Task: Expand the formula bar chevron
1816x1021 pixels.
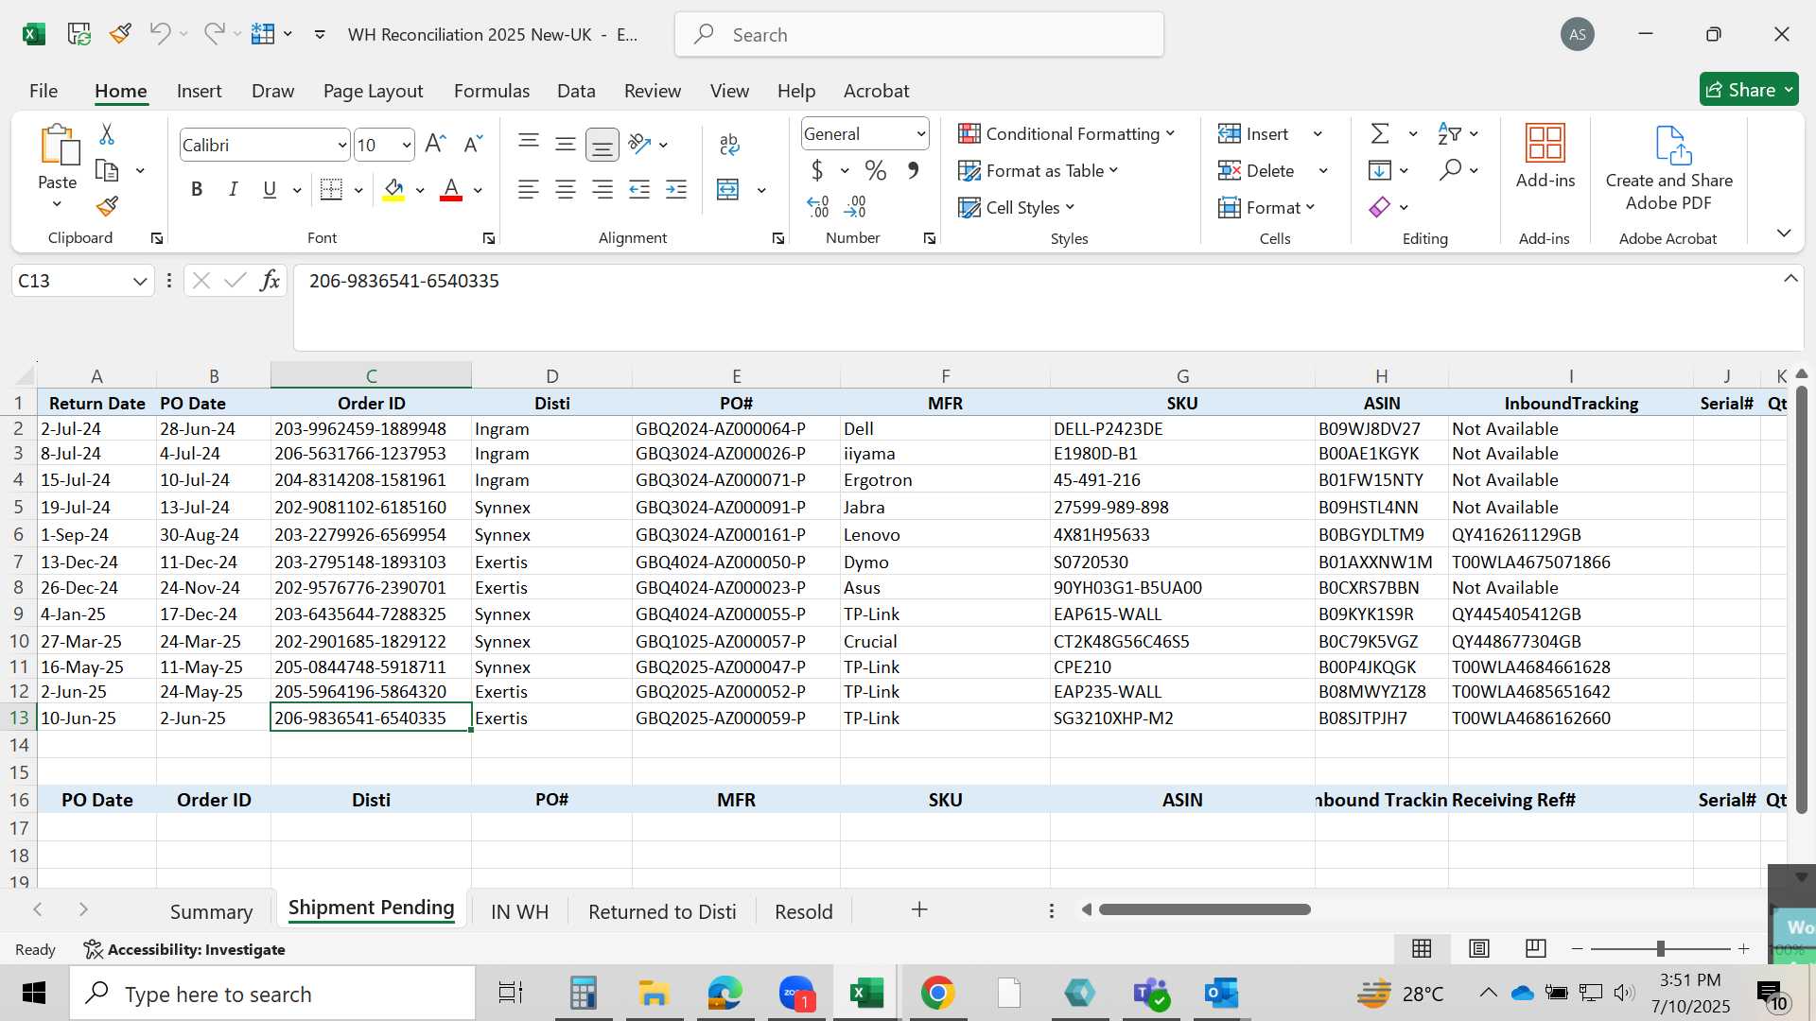Action: point(1790,279)
